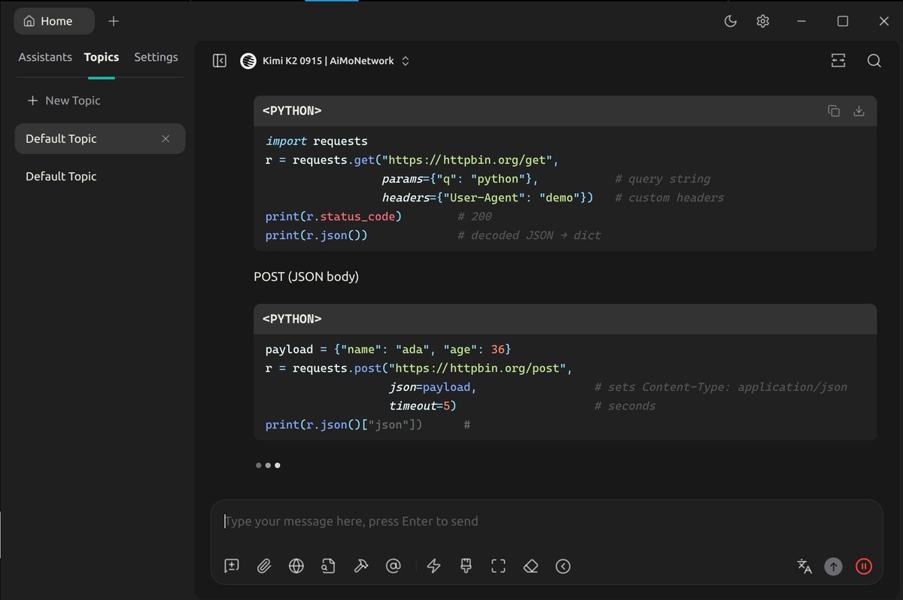Toggle the message layout icon in chat header

coord(838,61)
